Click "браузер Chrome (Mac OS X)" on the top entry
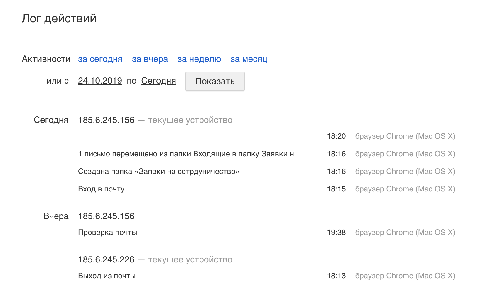Viewport: 478px width, 285px height. [405, 136]
